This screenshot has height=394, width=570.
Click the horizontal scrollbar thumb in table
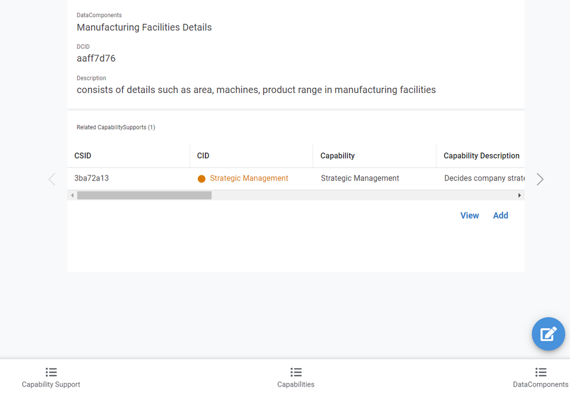[x=144, y=195]
